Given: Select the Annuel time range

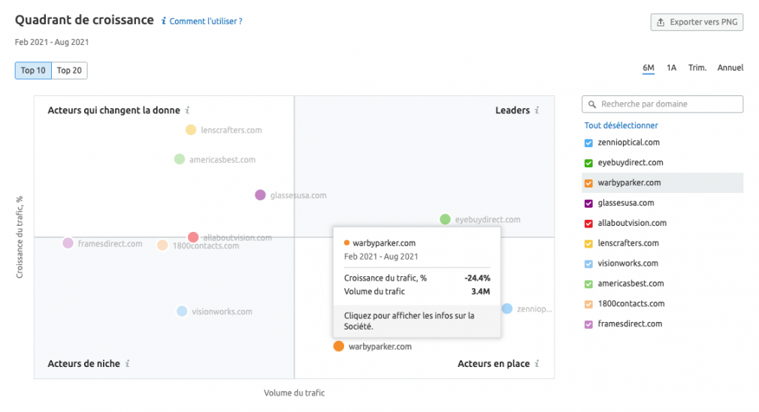Looking at the screenshot, I should point(730,68).
